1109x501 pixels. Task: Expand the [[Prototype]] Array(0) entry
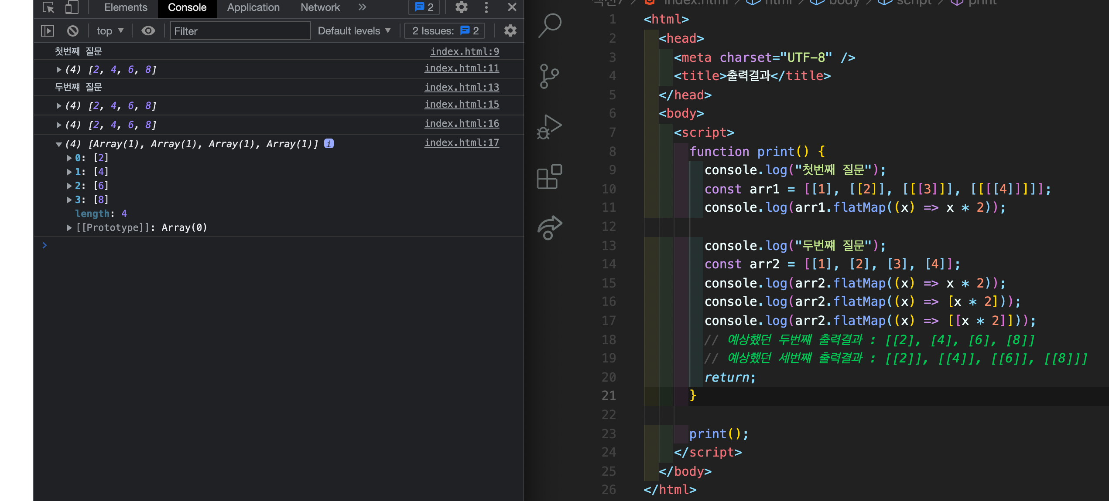(69, 227)
